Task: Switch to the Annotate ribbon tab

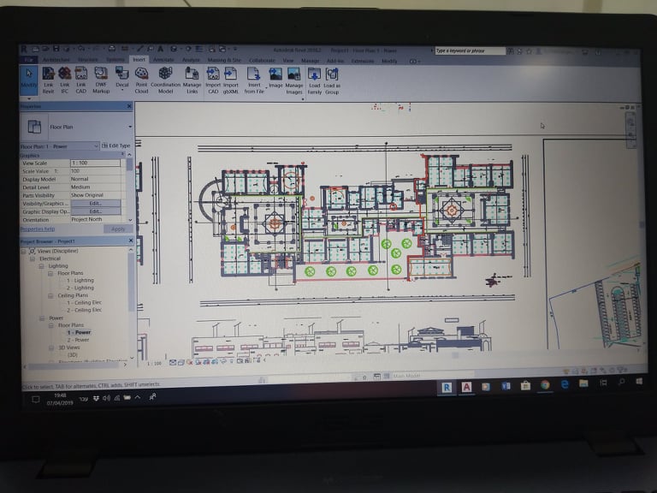Action: point(163,60)
